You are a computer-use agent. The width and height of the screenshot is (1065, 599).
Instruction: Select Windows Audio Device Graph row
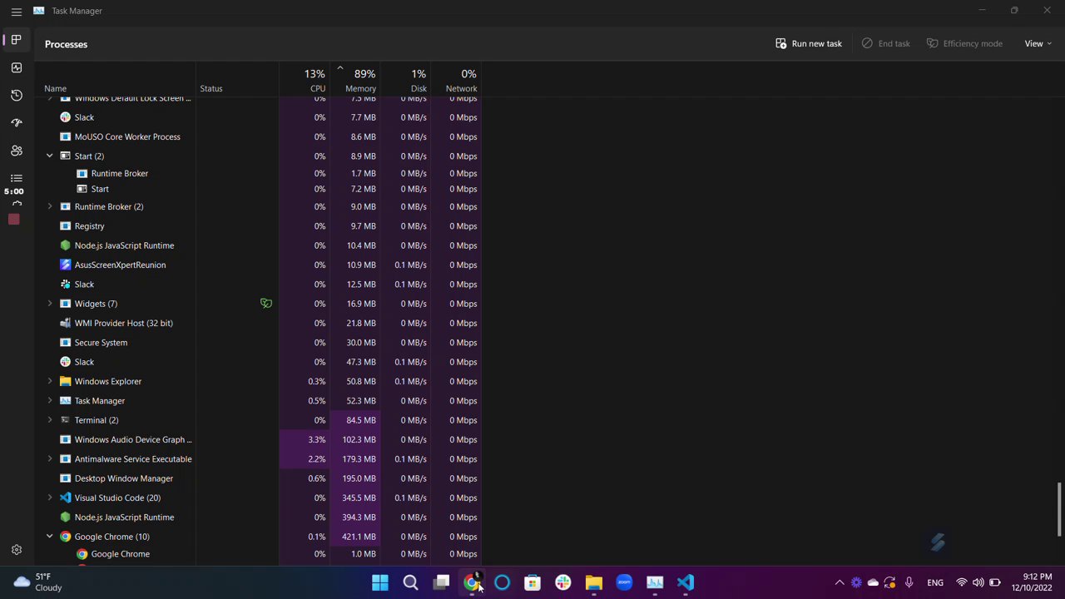coord(257,439)
